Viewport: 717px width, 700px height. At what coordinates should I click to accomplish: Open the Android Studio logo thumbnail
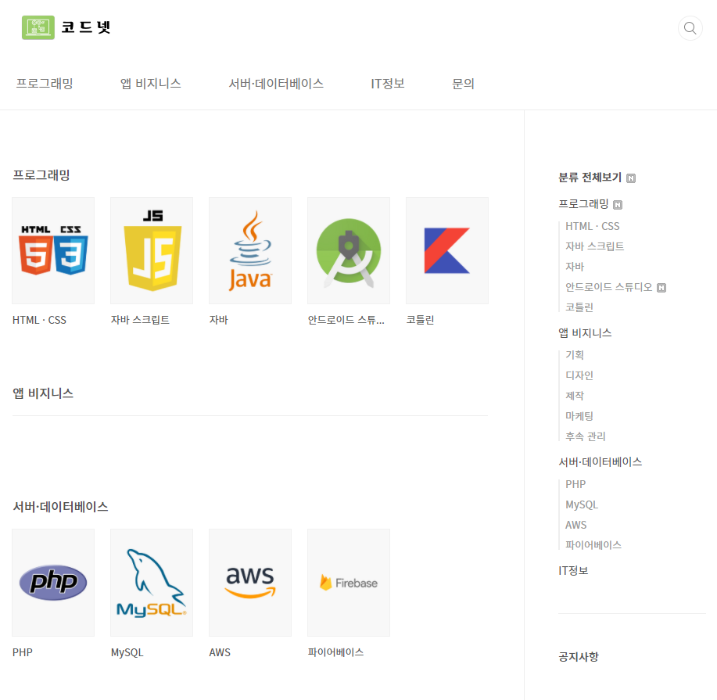[349, 251]
